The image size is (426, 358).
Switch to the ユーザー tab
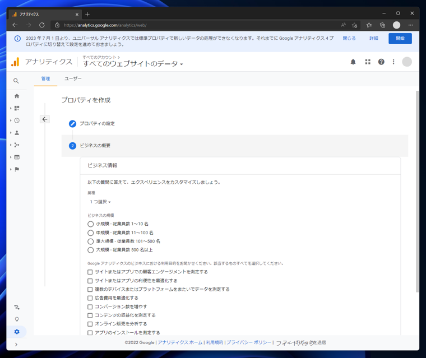point(73,78)
